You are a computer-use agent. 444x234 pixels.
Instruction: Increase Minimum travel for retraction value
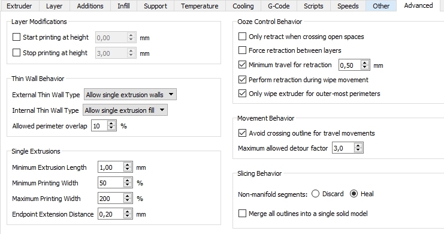coord(365,62)
